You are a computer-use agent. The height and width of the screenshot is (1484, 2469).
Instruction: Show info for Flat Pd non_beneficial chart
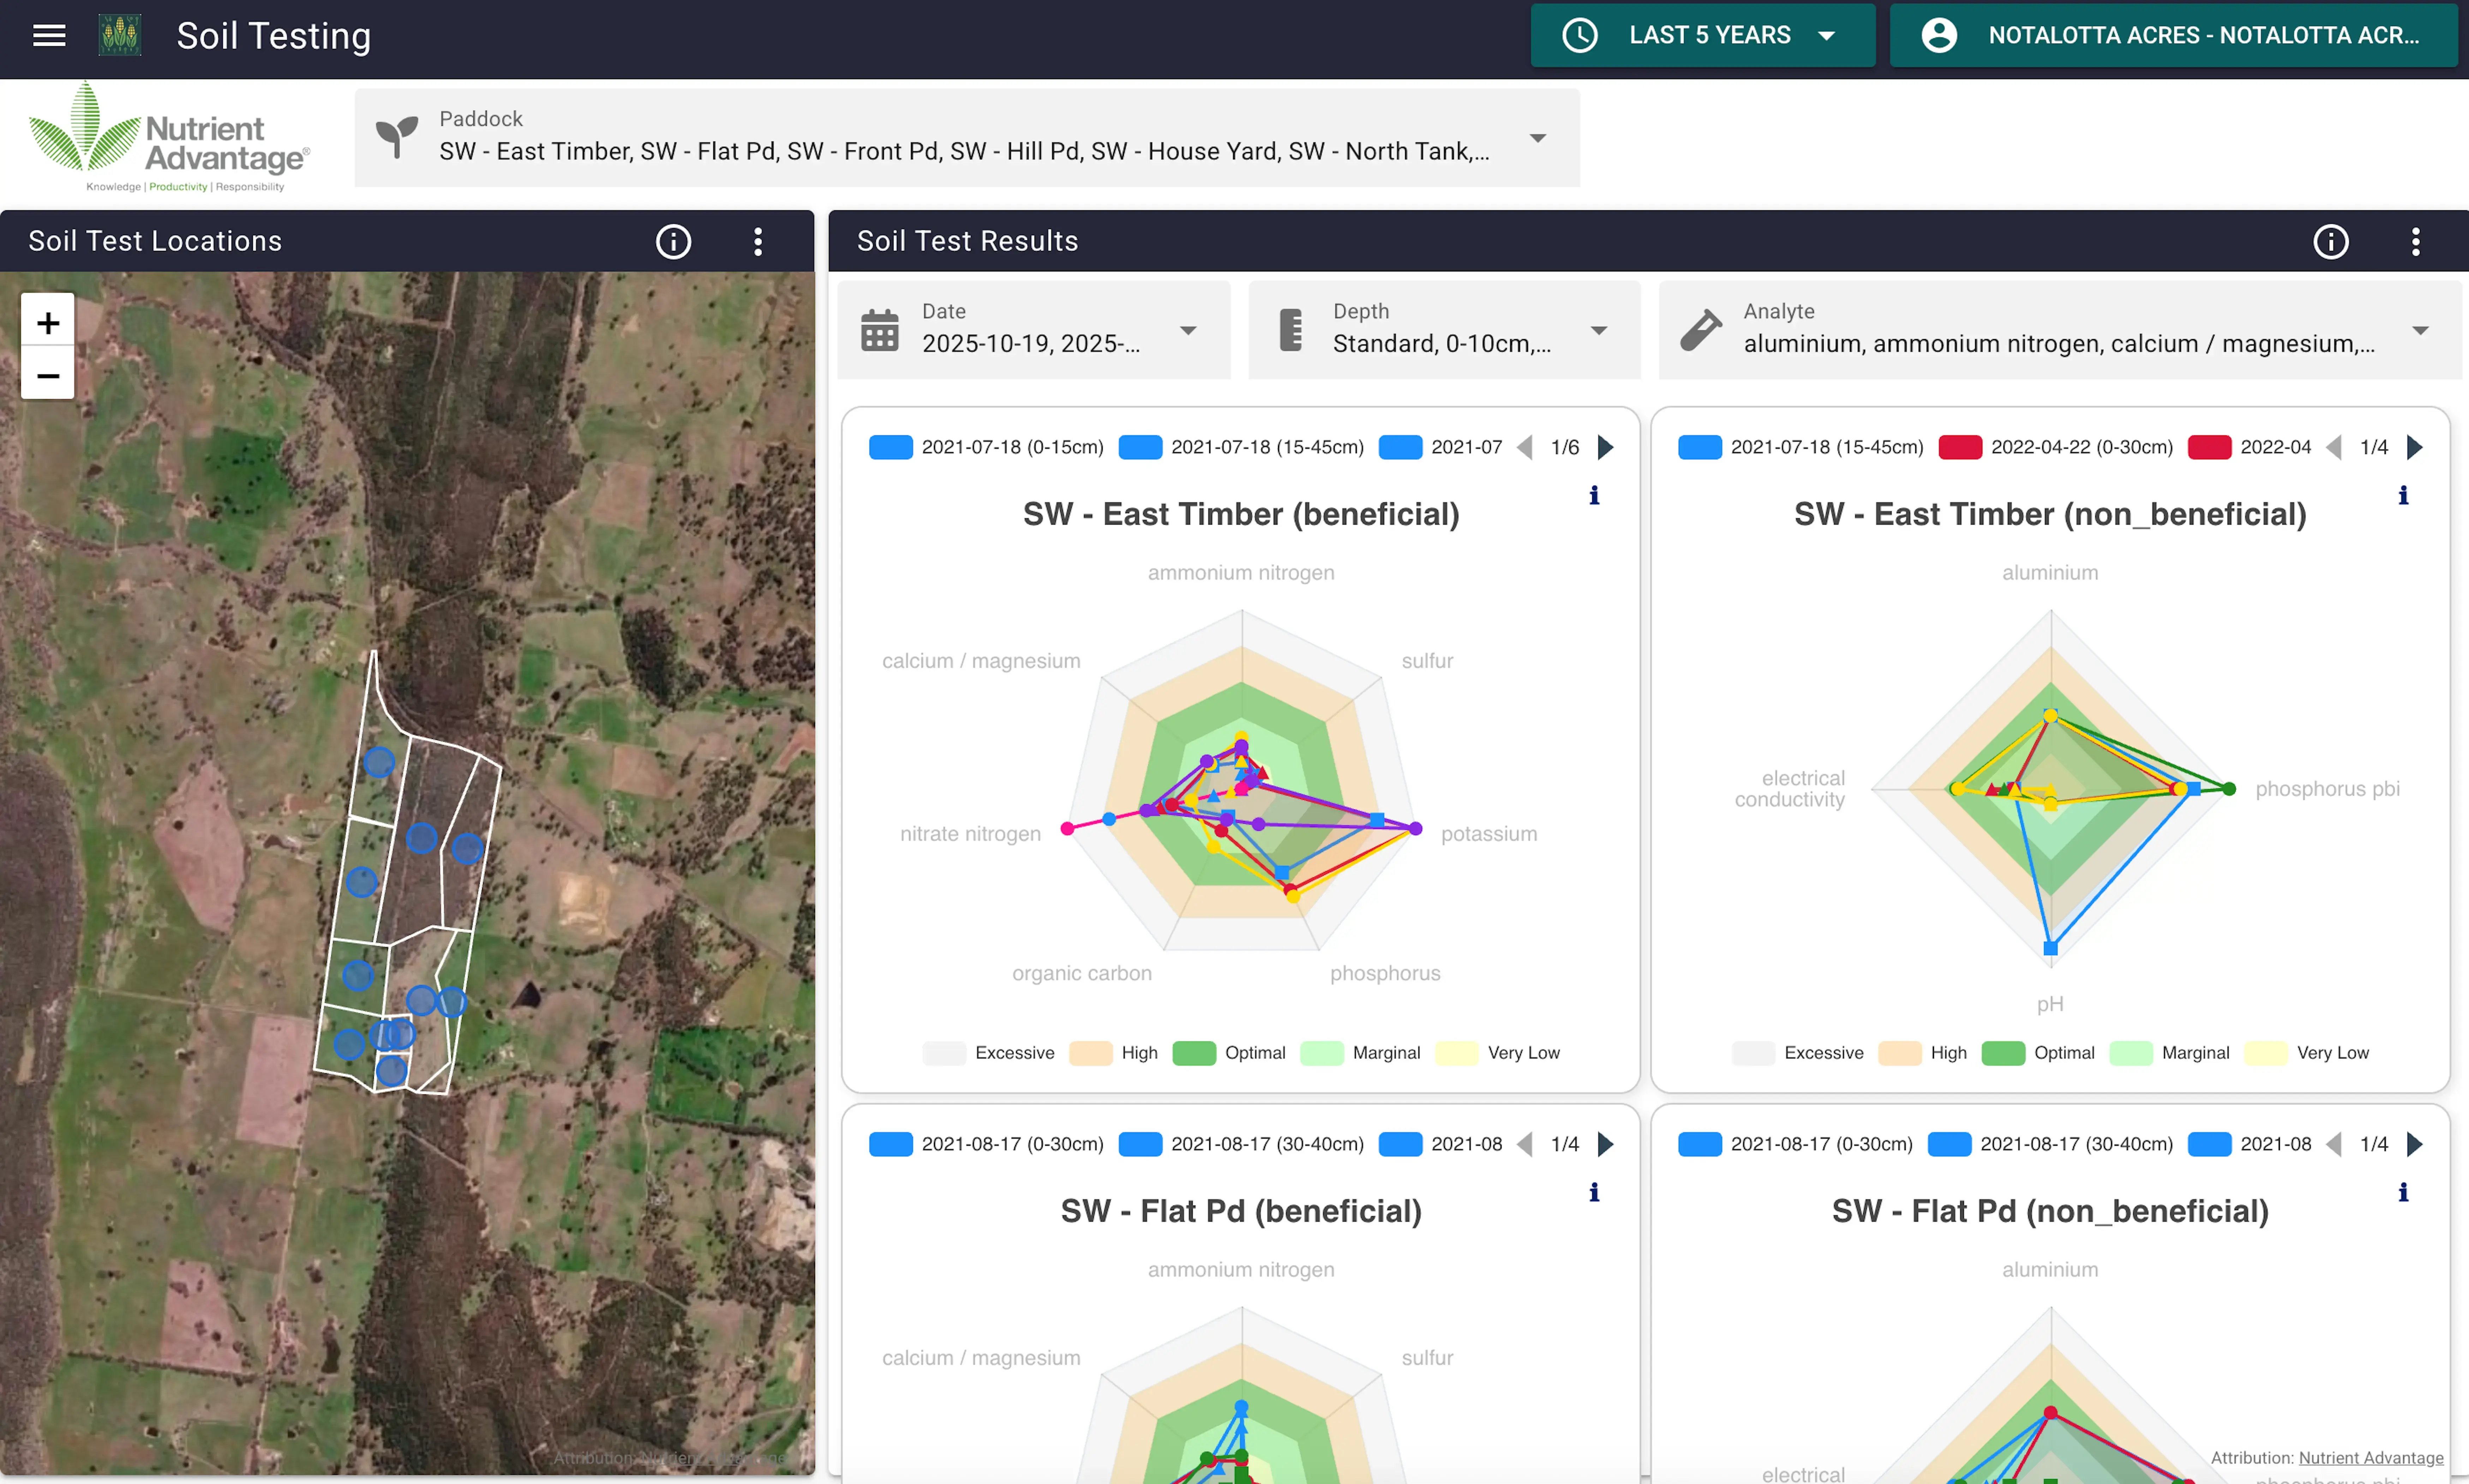[2403, 1192]
